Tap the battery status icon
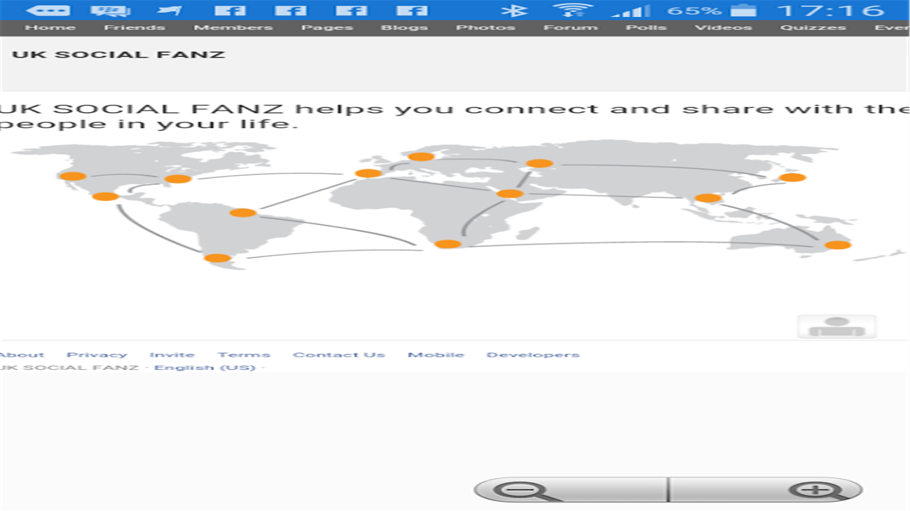This screenshot has height=511, width=910. [743, 10]
